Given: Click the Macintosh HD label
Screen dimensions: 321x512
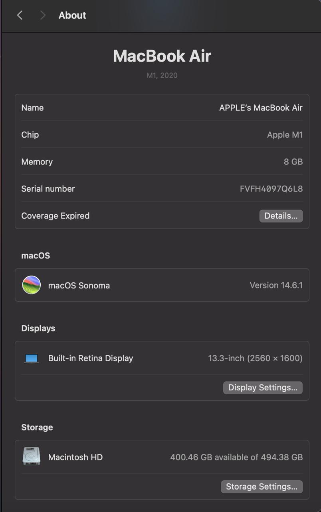Looking at the screenshot, I should click(x=75, y=457).
